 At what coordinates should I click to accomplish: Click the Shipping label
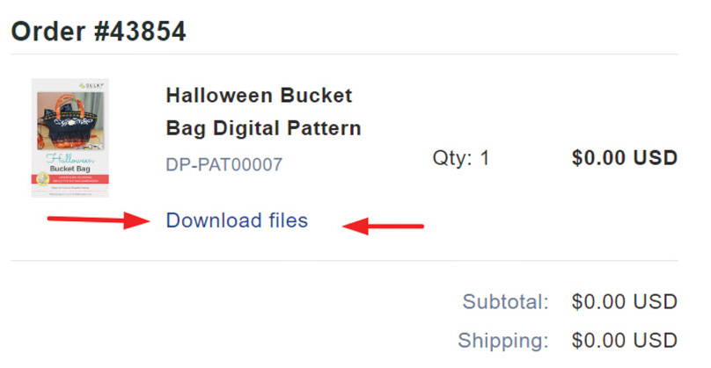tap(502, 341)
